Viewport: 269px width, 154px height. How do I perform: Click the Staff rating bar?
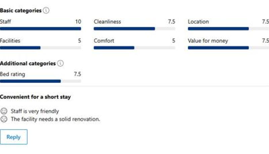pos(40,29)
